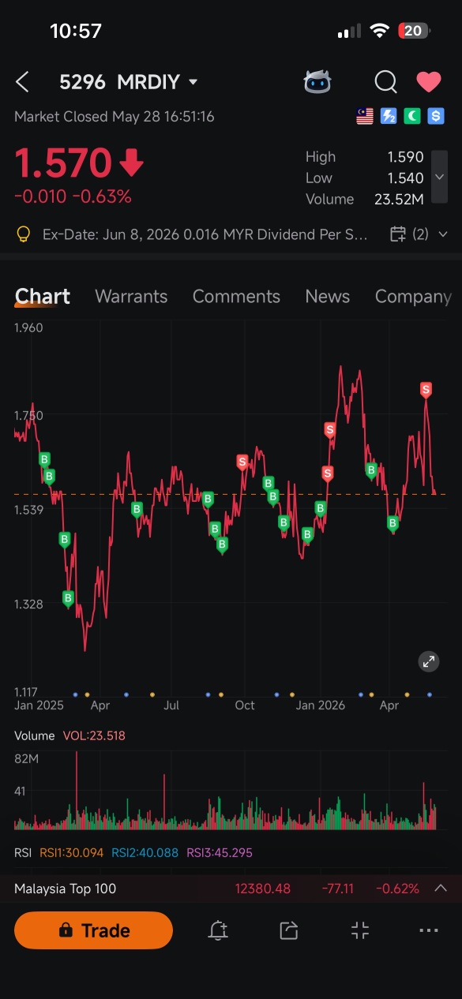
Task: Open the AI assistant robot icon
Action: [317, 81]
